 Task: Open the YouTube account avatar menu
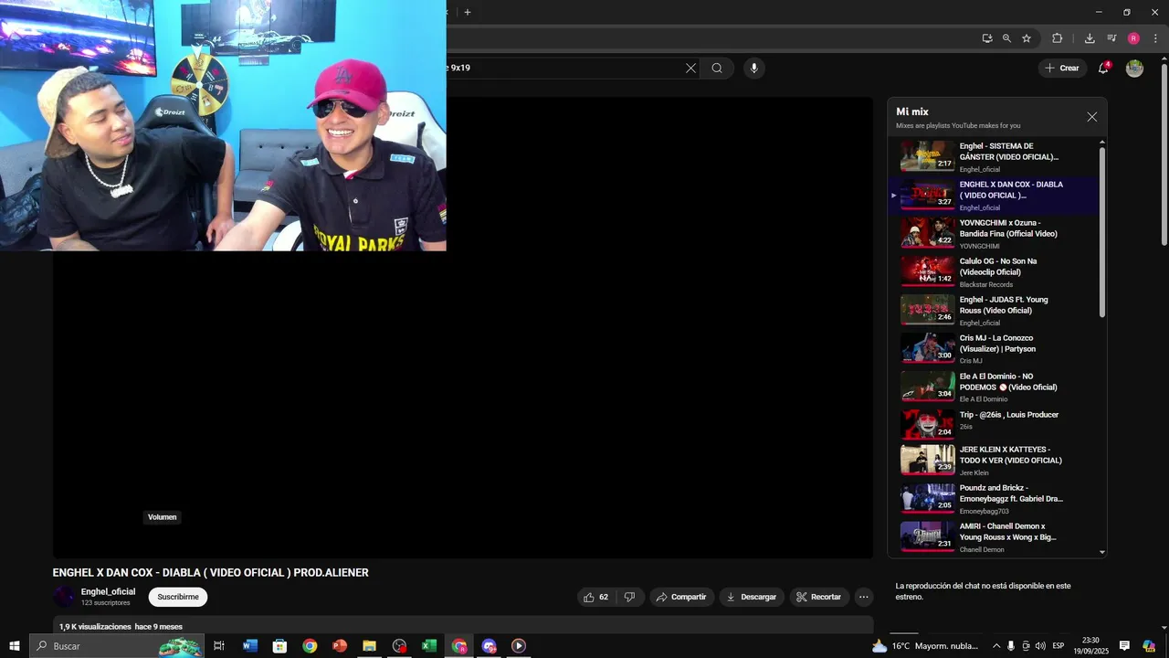[1134, 69]
